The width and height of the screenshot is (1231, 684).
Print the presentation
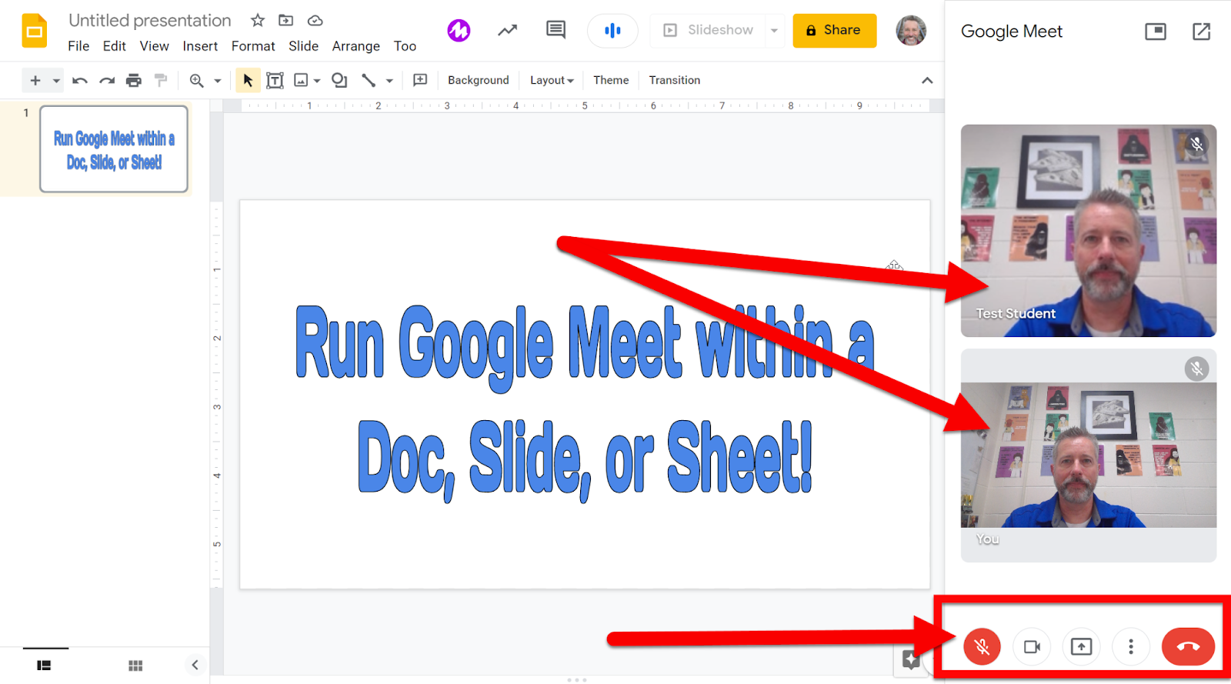pos(134,80)
